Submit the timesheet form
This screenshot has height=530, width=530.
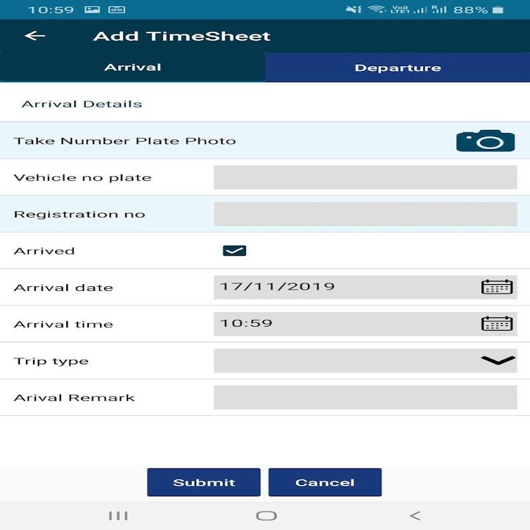[x=203, y=482]
